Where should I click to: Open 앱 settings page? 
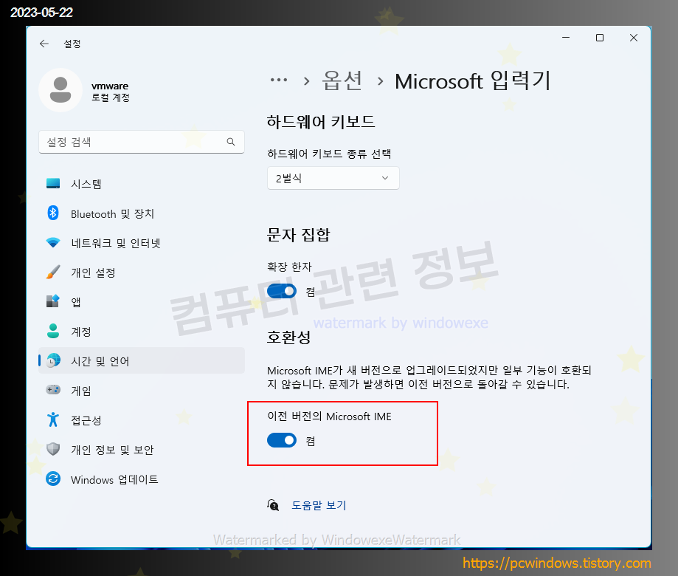coord(142,301)
